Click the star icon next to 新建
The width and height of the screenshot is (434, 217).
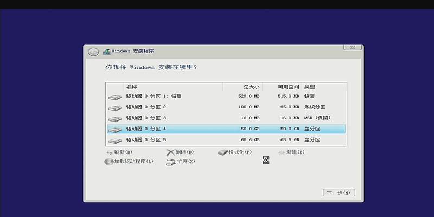point(282,152)
